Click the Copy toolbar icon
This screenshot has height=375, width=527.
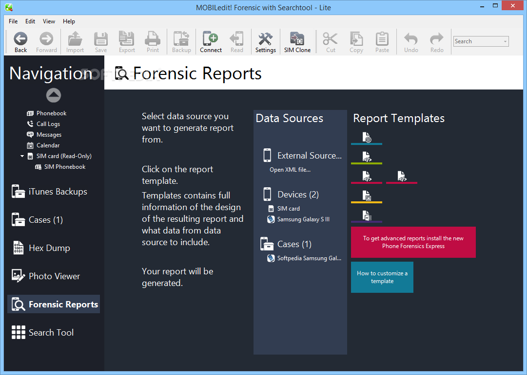(x=356, y=42)
